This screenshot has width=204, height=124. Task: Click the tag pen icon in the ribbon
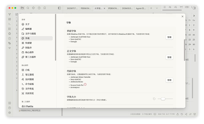pos(9,43)
